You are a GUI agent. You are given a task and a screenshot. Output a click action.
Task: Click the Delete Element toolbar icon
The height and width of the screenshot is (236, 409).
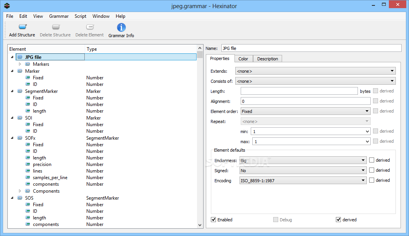click(x=90, y=27)
